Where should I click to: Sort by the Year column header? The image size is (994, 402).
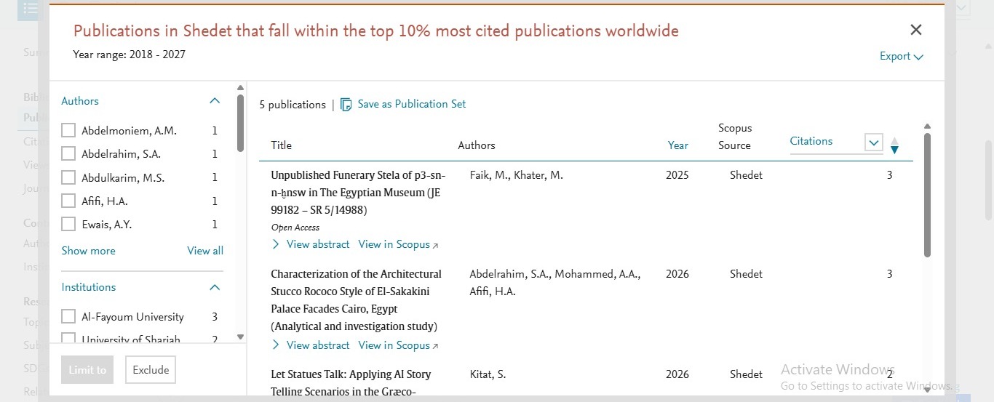(x=678, y=145)
